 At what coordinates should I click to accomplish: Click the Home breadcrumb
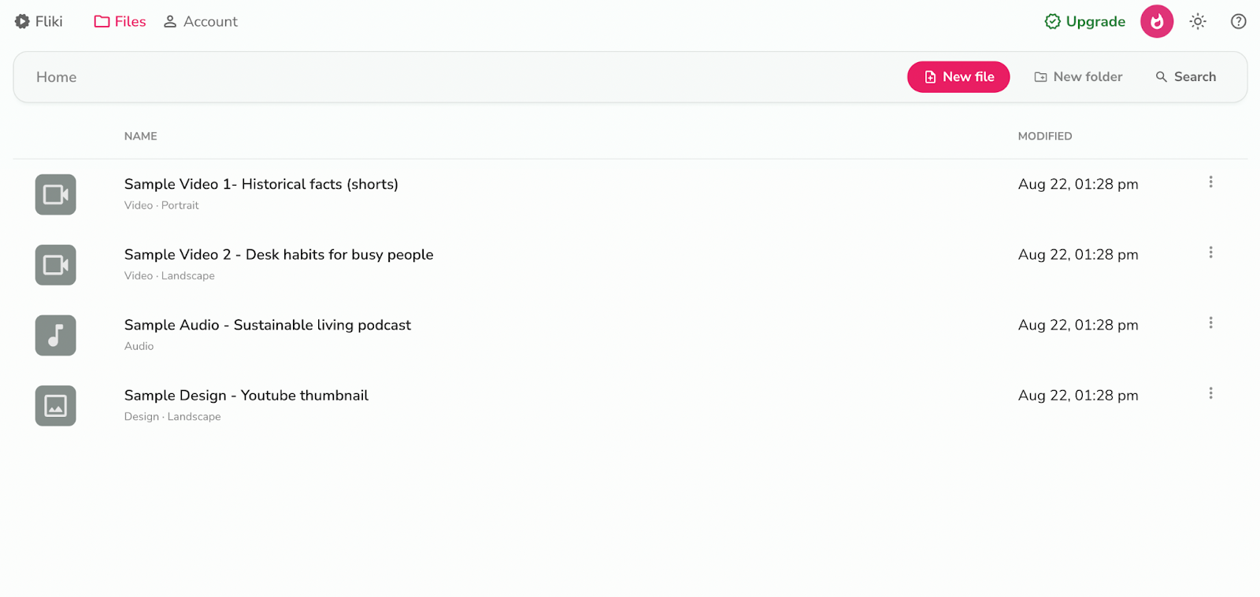pyautogui.click(x=56, y=77)
